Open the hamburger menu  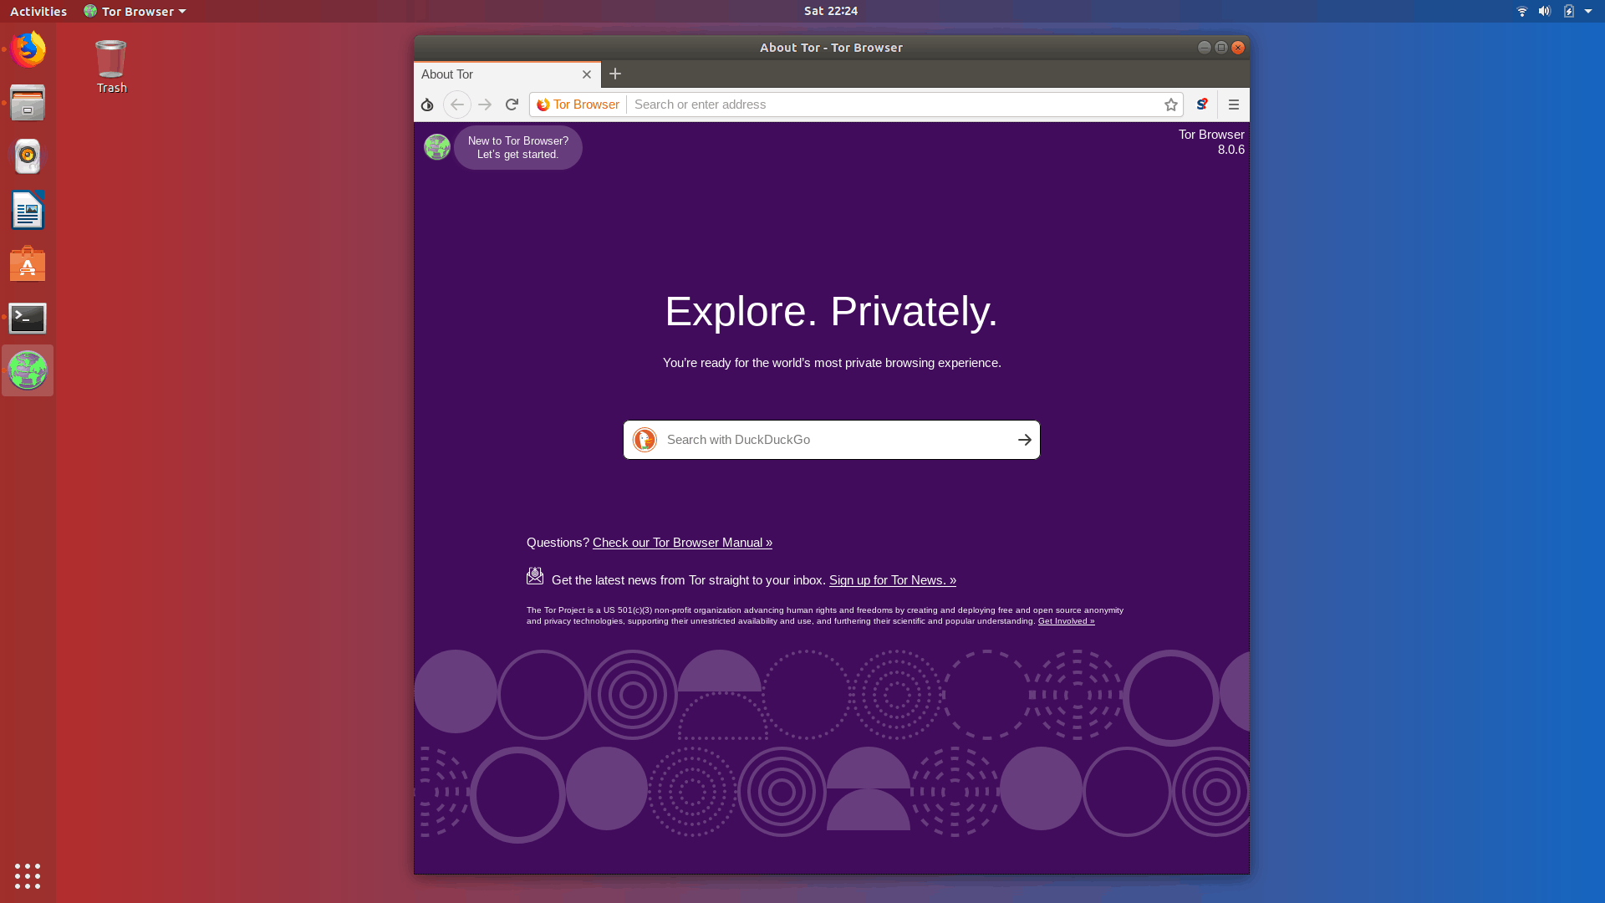(x=1233, y=105)
